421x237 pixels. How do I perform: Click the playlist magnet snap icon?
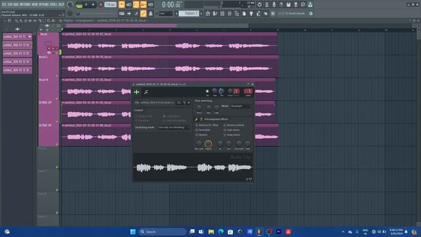tap(9, 20)
